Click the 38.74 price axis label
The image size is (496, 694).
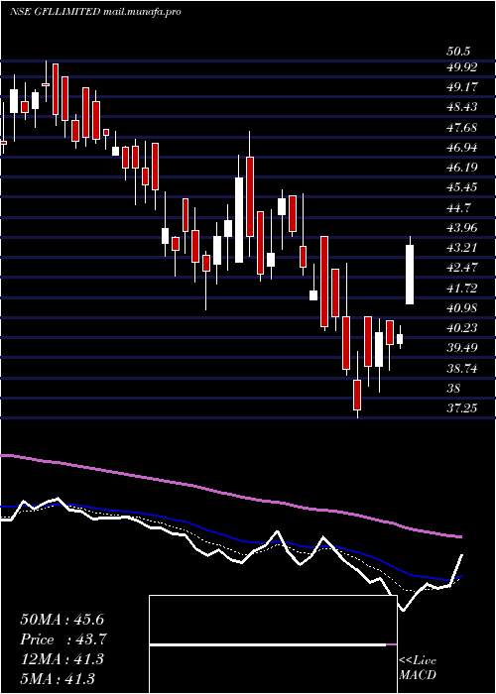(x=462, y=368)
